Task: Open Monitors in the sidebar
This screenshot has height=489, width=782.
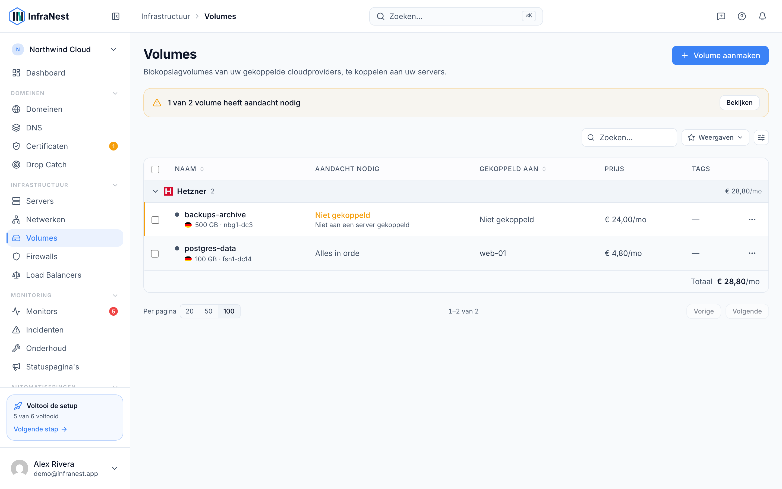Action: click(x=65, y=311)
